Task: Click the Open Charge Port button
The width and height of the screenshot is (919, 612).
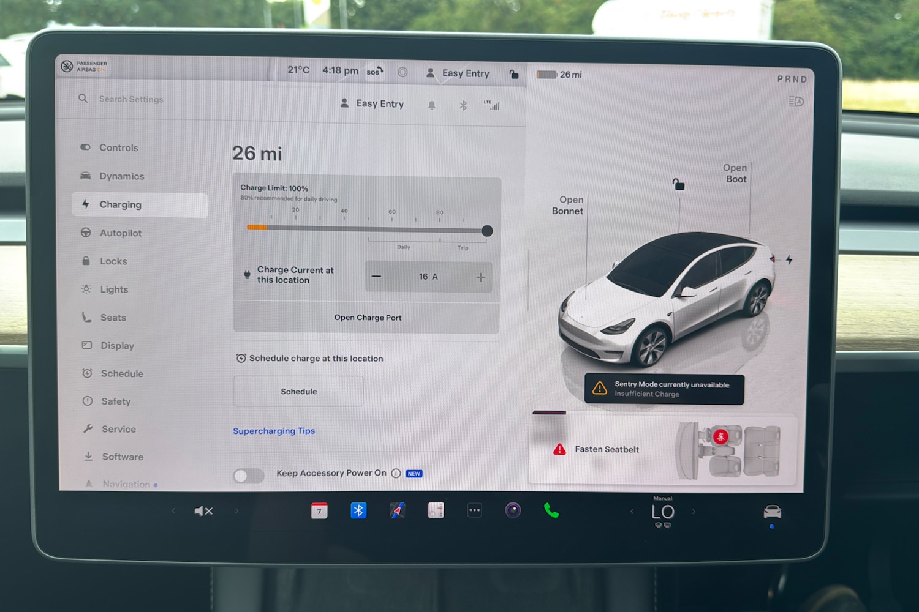Action: 367,318
